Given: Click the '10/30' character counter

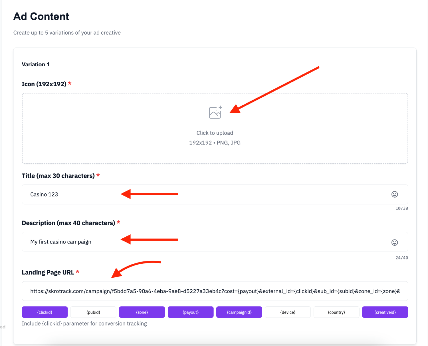Looking at the screenshot, I should 402,208.
